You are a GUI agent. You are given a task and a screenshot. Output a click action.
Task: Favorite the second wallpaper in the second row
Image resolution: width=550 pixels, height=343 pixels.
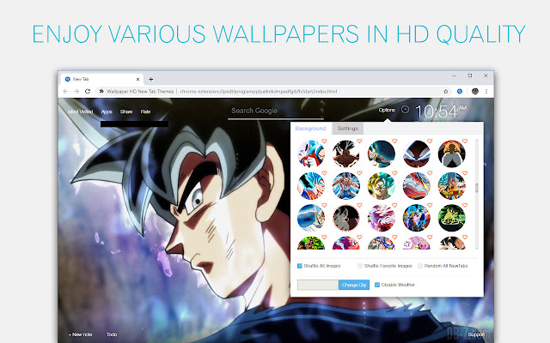[x=359, y=173]
